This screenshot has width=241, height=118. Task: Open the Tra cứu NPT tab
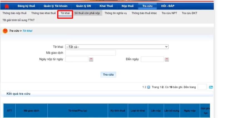(169, 13)
